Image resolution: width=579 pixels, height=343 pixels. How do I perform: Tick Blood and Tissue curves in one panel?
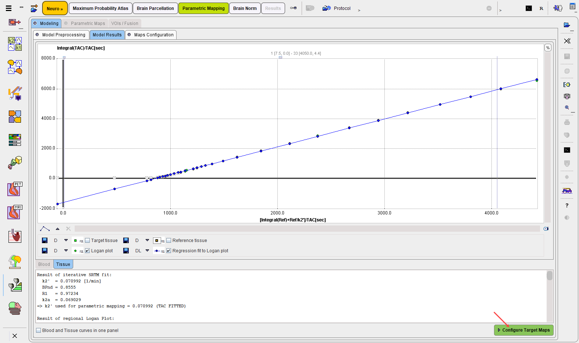click(x=39, y=331)
